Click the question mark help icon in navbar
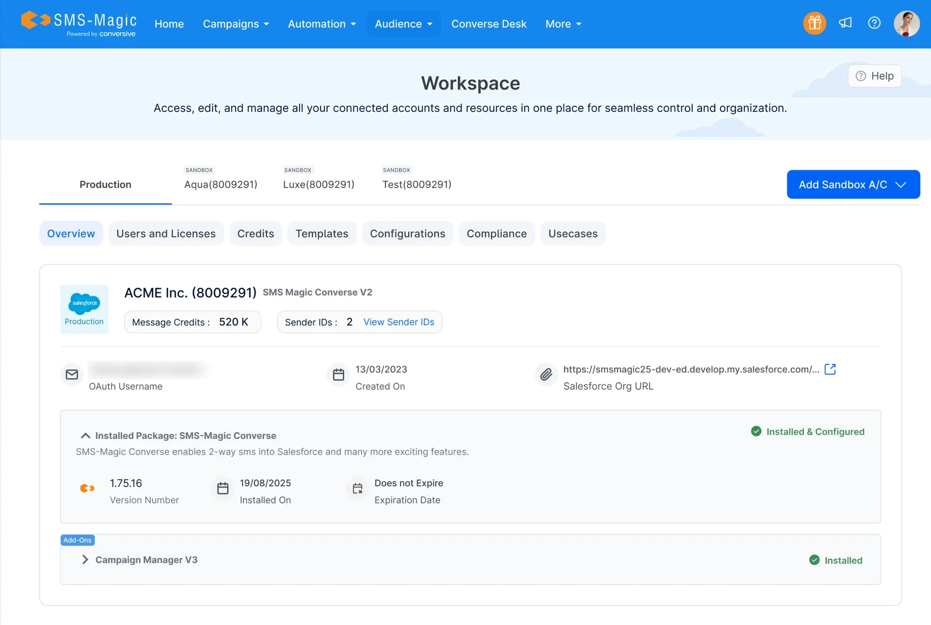This screenshot has height=625, width=931. (874, 23)
